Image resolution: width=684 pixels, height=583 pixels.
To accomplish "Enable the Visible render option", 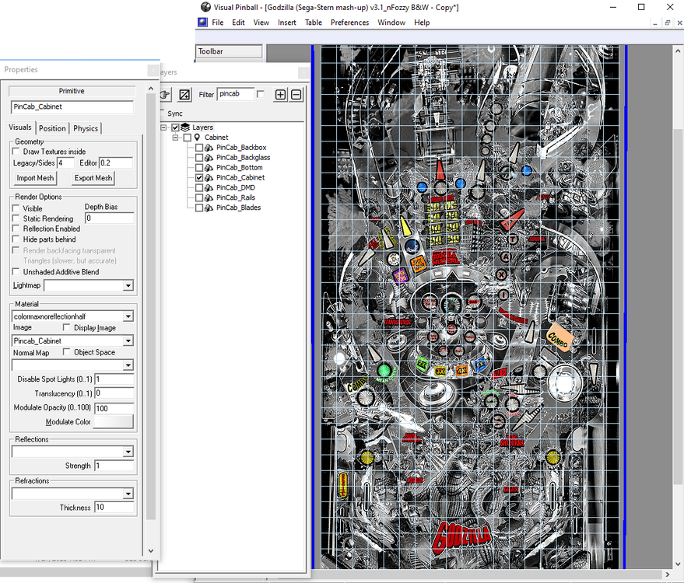I will pos(16,208).
